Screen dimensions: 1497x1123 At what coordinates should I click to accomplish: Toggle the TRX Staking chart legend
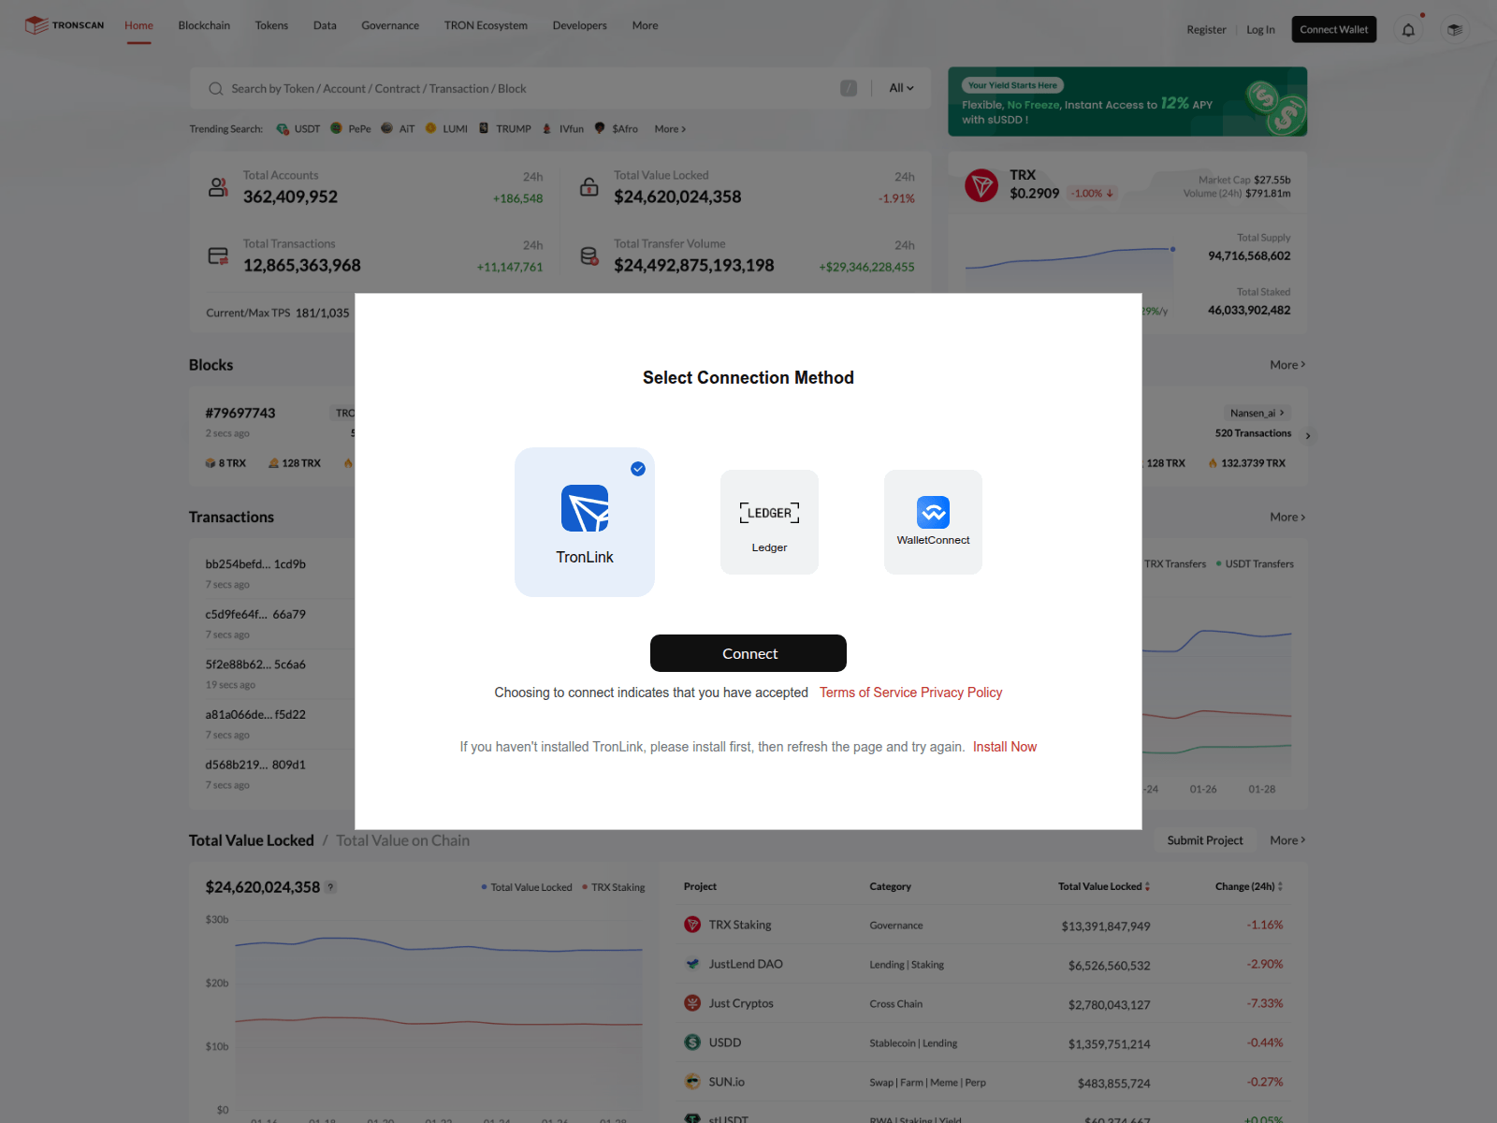tap(614, 887)
